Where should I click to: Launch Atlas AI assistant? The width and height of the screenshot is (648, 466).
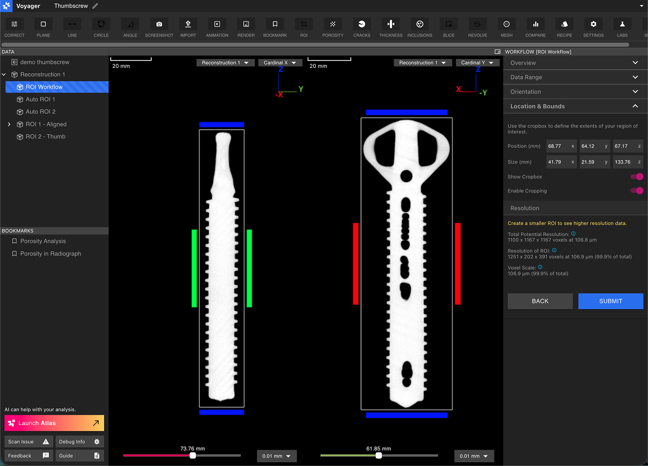tap(54, 423)
